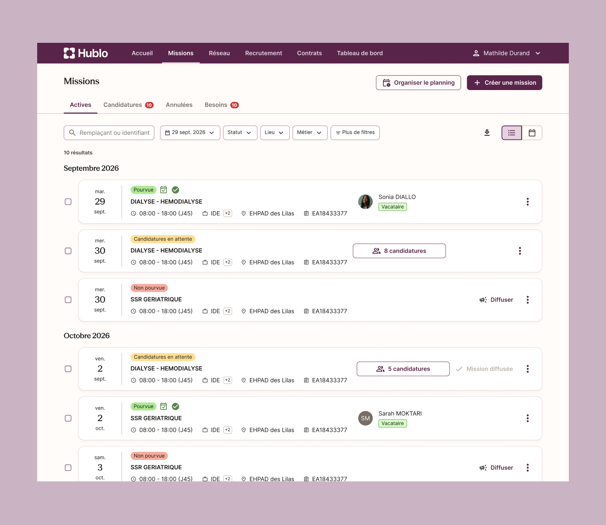Select the 29 sept. DIALYSE mission checkbox
The width and height of the screenshot is (606, 525).
click(68, 202)
